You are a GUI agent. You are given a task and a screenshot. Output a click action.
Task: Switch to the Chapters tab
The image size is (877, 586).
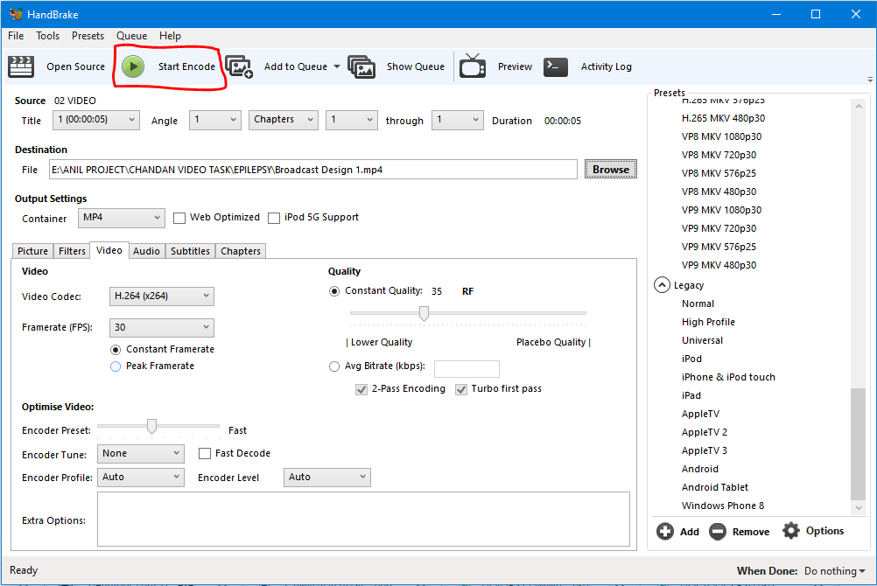pyautogui.click(x=241, y=251)
